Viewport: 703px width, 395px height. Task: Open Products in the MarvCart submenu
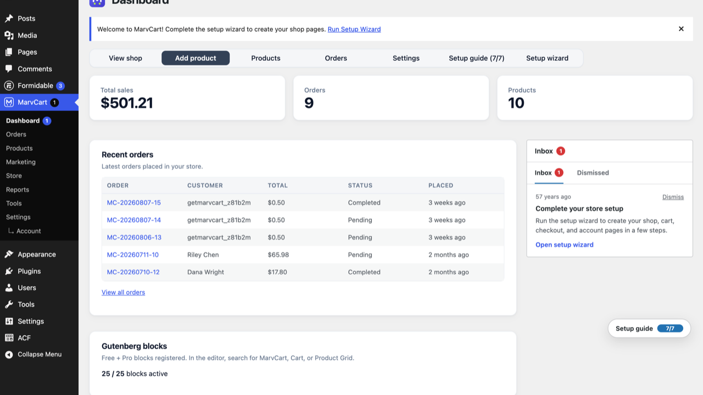(19, 148)
